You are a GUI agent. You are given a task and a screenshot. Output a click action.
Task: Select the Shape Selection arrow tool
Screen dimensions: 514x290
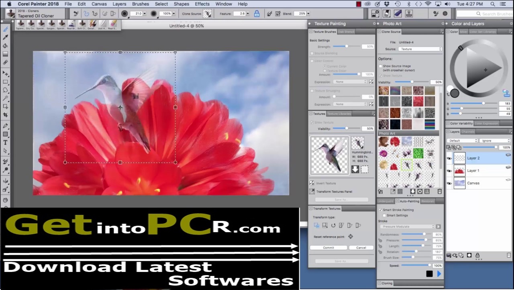(x=5, y=151)
